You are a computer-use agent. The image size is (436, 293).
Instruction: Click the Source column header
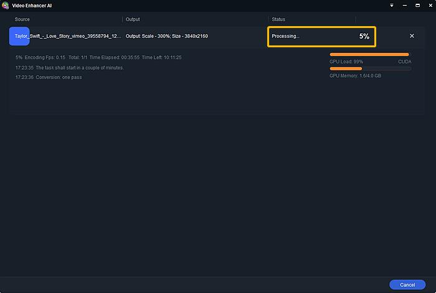[x=22, y=19]
